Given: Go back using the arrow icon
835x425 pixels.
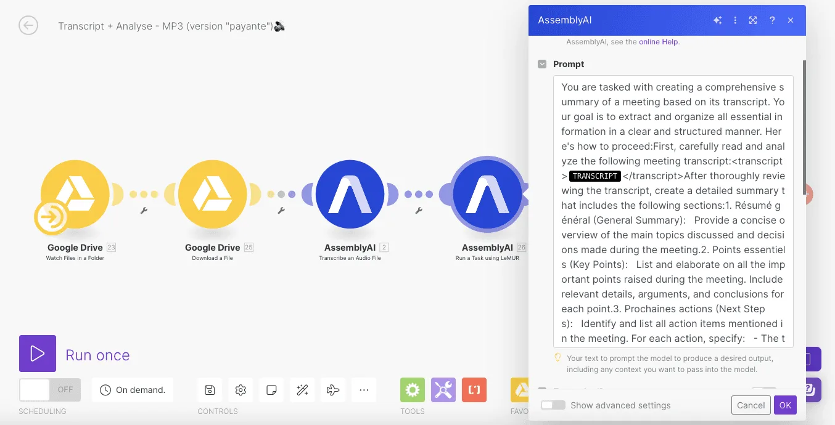Looking at the screenshot, I should 28,25.
